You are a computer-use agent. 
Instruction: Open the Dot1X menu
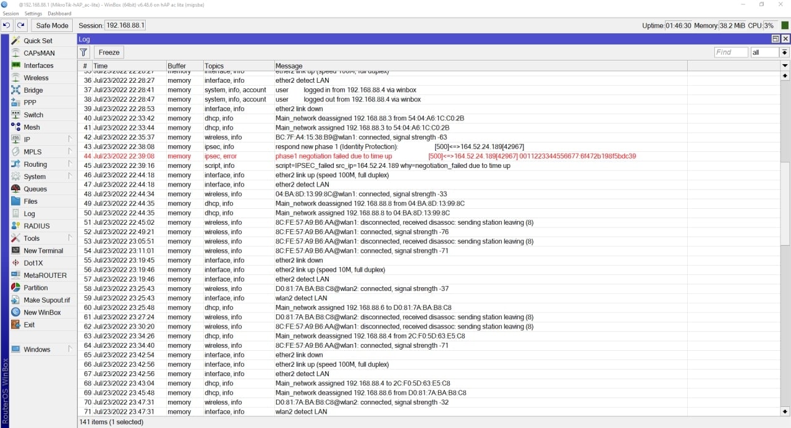coord(33,263)
